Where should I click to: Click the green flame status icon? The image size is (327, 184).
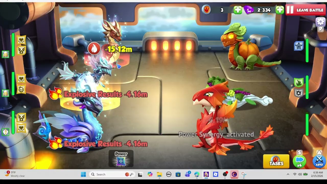299,83
